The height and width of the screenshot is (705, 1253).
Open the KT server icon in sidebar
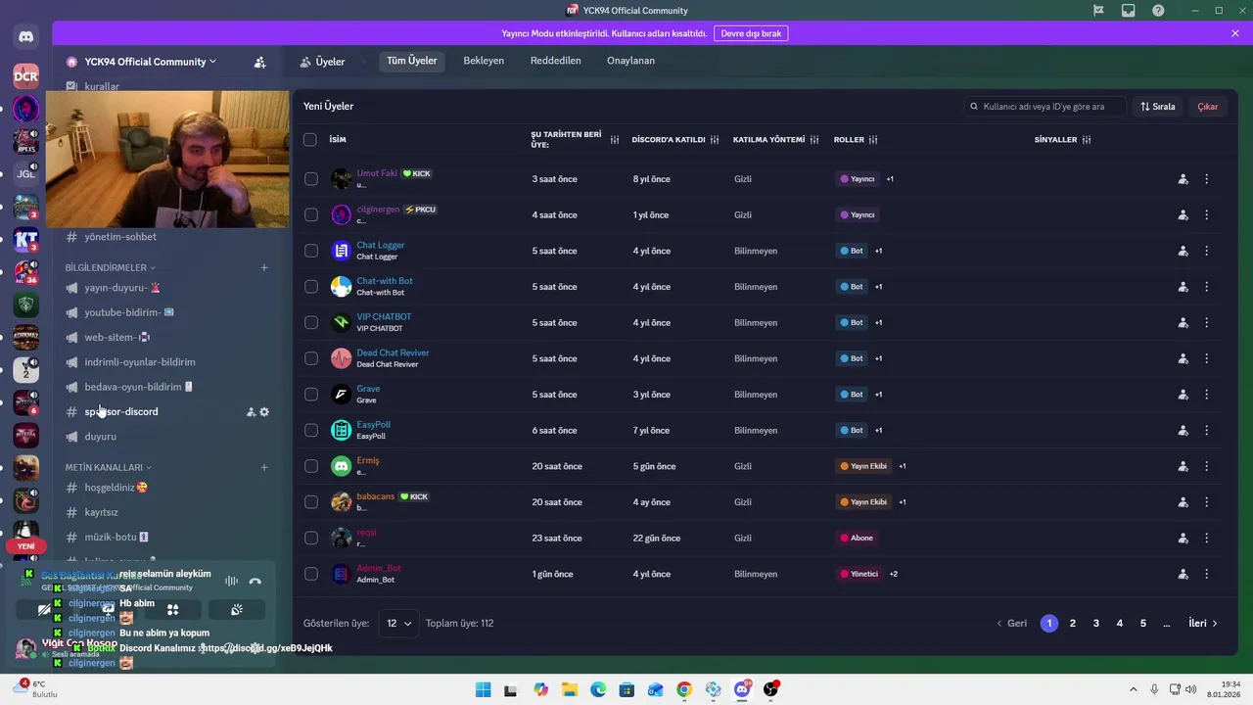point(25,239)
